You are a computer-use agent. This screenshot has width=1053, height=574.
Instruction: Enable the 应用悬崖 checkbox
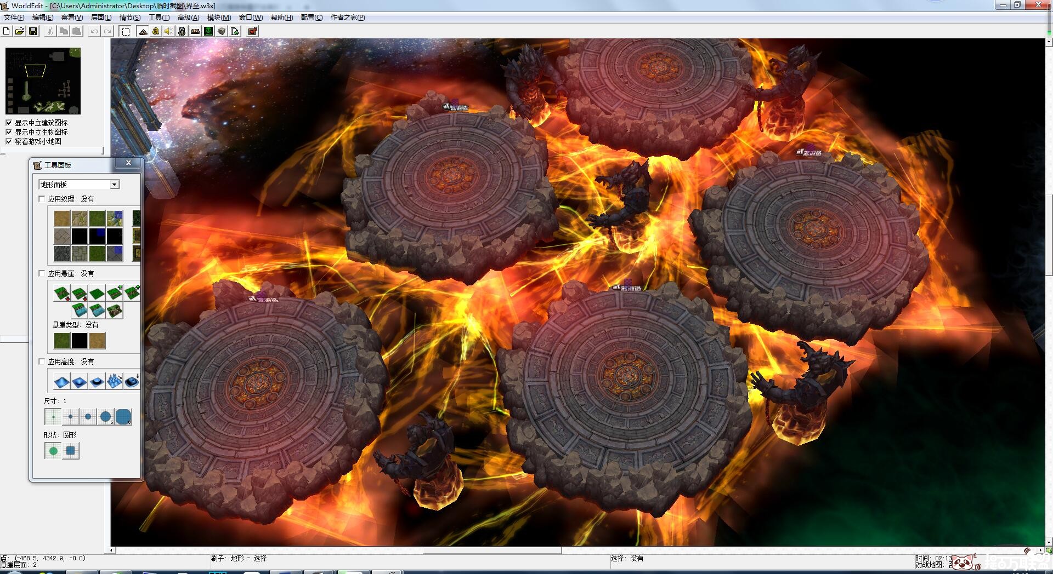coord(42,273)
